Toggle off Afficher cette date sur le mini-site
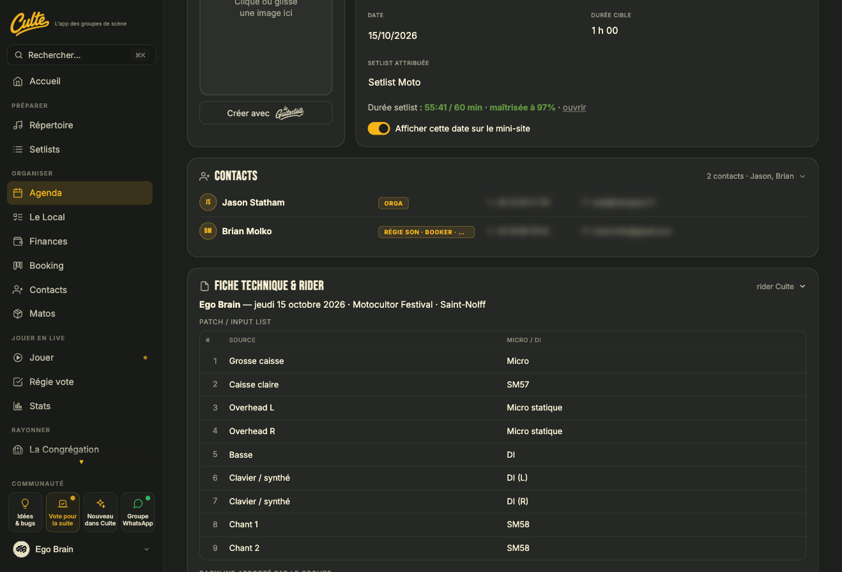 click(379, 128)
